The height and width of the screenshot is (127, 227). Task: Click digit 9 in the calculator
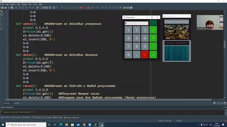[x=145, y=46]
